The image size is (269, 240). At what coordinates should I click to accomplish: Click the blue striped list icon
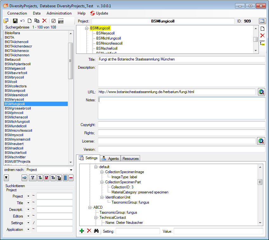65,178
